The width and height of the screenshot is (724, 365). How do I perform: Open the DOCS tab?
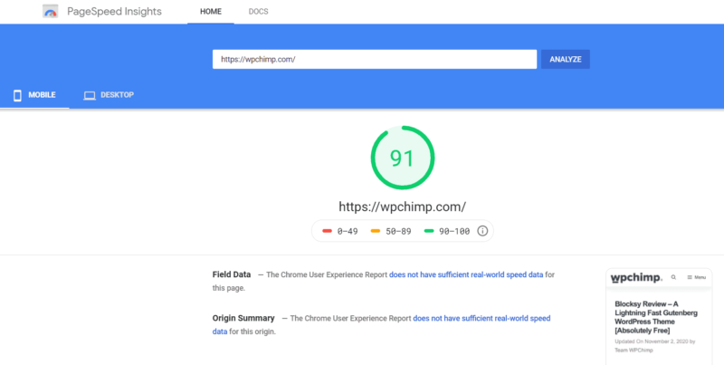pyautogui.click(x=258, y=12)
